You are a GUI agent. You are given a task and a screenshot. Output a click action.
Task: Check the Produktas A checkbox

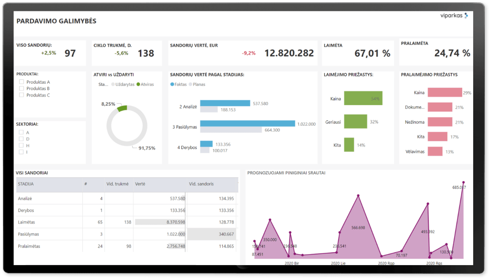[22, 82]
